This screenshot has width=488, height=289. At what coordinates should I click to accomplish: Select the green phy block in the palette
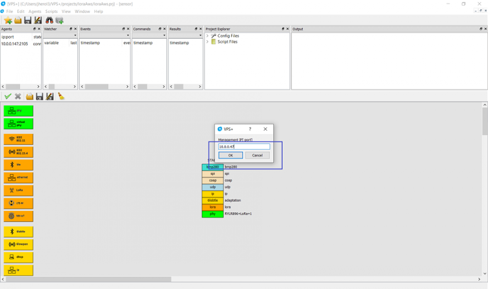tap(19, 111)
